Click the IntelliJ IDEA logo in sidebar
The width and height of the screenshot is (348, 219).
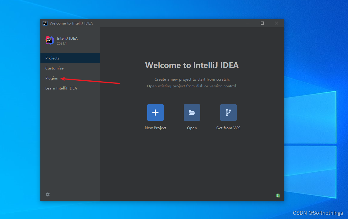[x=50, y=40]
